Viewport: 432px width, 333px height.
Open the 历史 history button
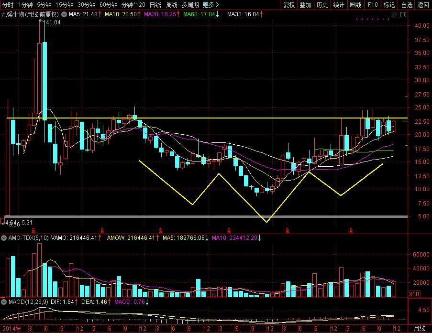(x=322, y=5)
